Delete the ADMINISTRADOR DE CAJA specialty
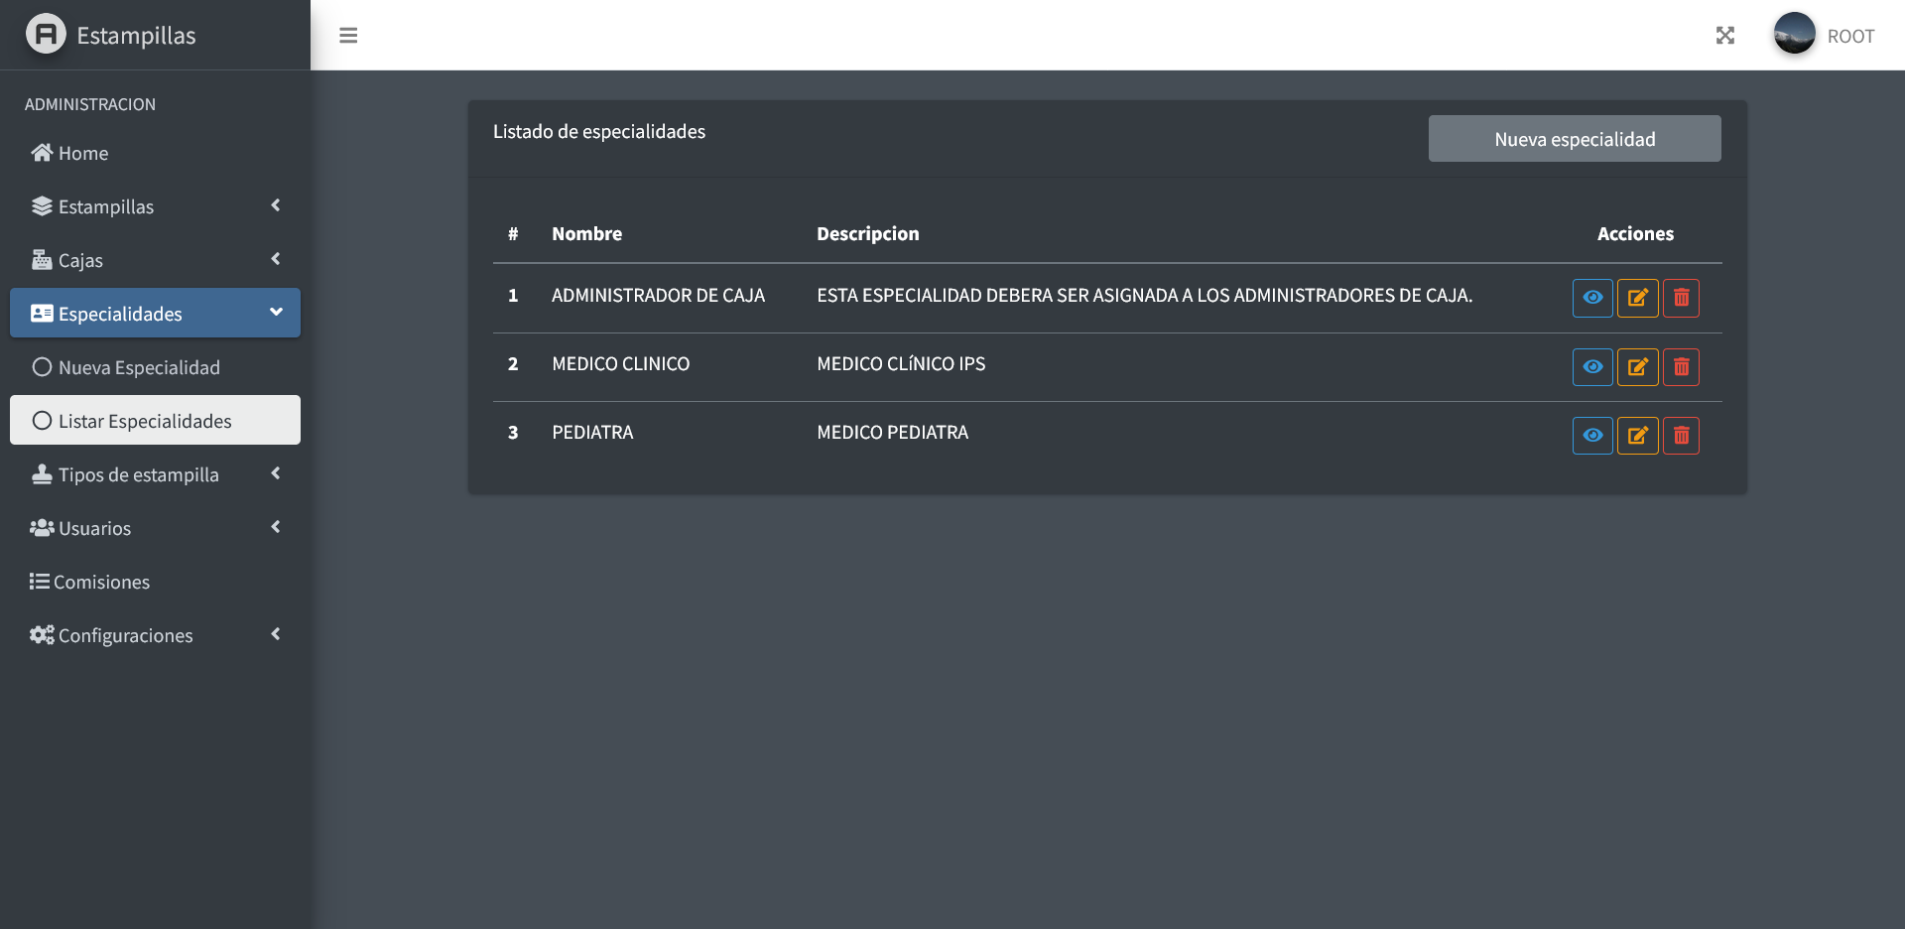Image resolution: width=1905 pixels, height=929 pixels. 1681,298
